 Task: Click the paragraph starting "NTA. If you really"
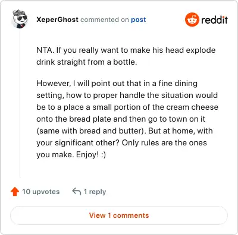pos(126,56)
